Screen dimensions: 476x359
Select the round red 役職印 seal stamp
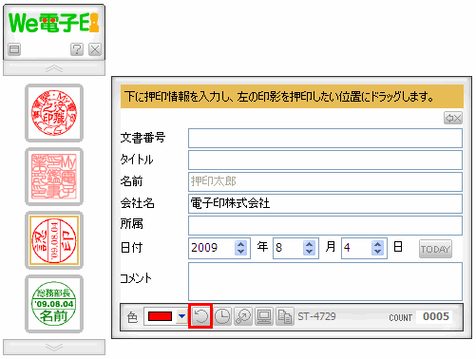pyautogui.click(x=54, y=113)
